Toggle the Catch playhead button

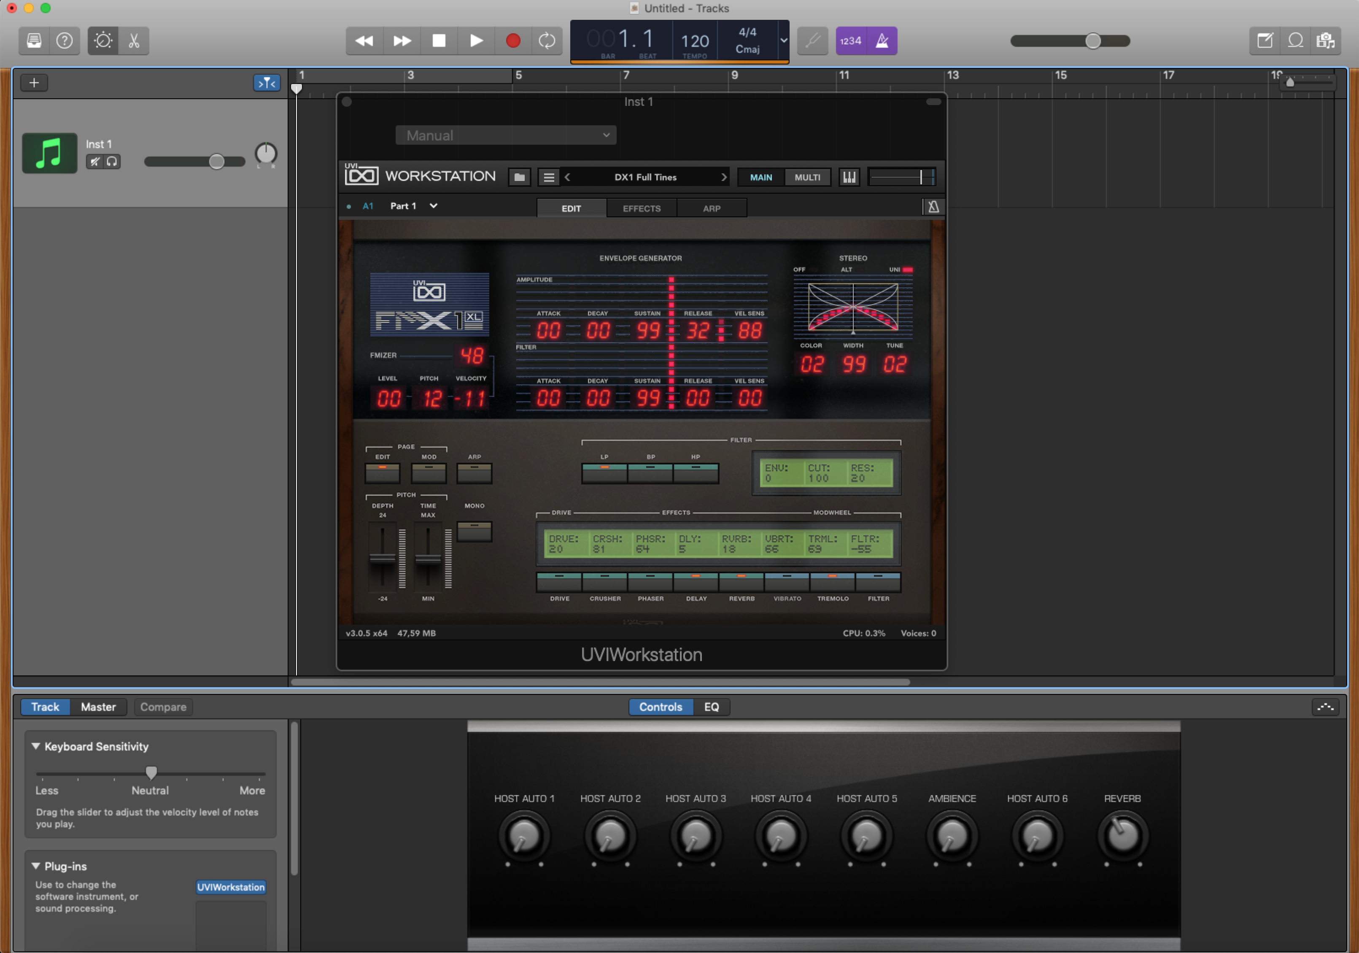(x=266, y=83)
